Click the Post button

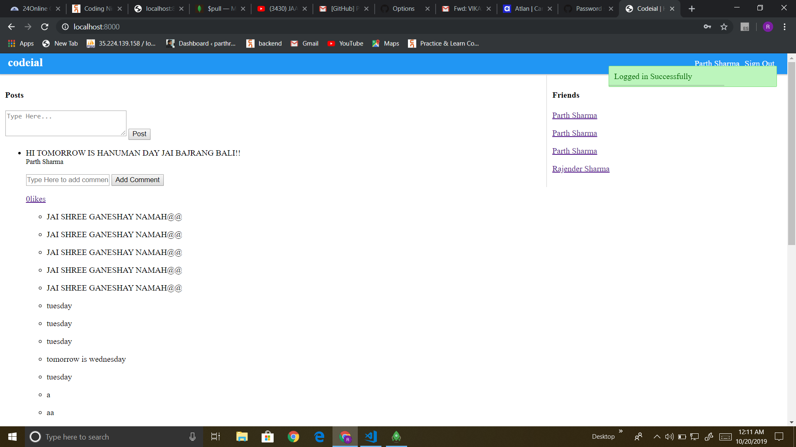(x=139, y=134)
